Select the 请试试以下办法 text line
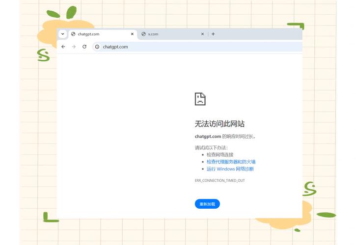Viewport: 356px width, 245px height. [x=211, y=148]
